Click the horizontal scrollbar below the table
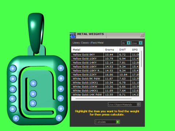The width and height of the screenshot is (175, 131). coord(104,99)
